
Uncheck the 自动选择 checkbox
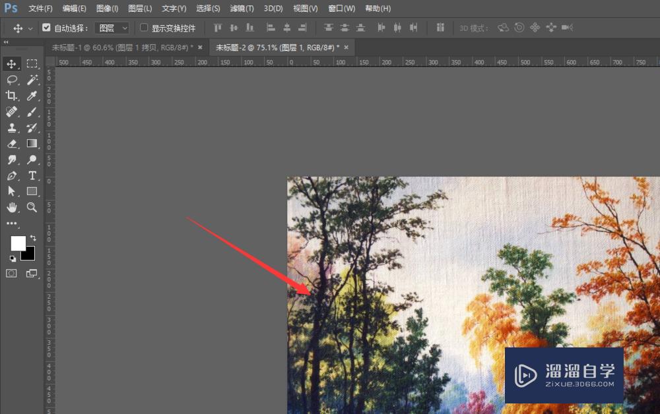click(46, 28)
